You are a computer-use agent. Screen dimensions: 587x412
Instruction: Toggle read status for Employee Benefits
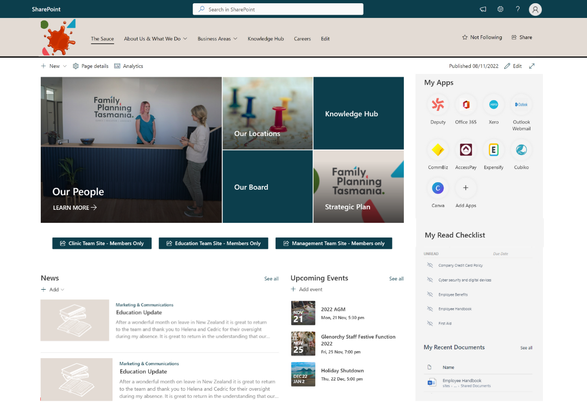tap(430, 294)
